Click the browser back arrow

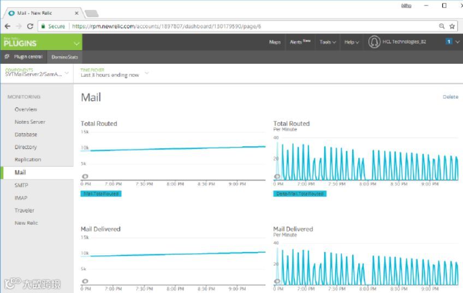pos(8,26)
